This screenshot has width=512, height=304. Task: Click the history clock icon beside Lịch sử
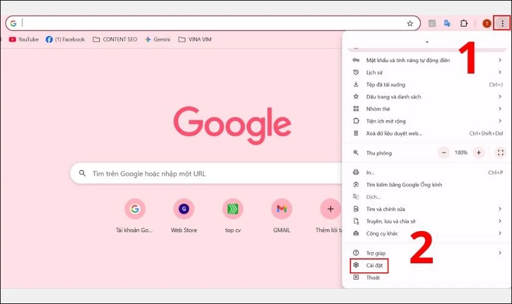point(356,72)
